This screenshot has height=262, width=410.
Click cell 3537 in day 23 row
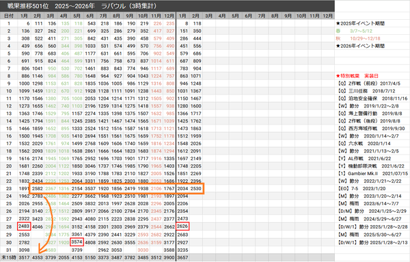point(90,188)
